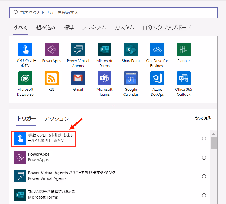Click the search magnifier icon
Screen dimensions: 226x204
click(x=15, y=13)
